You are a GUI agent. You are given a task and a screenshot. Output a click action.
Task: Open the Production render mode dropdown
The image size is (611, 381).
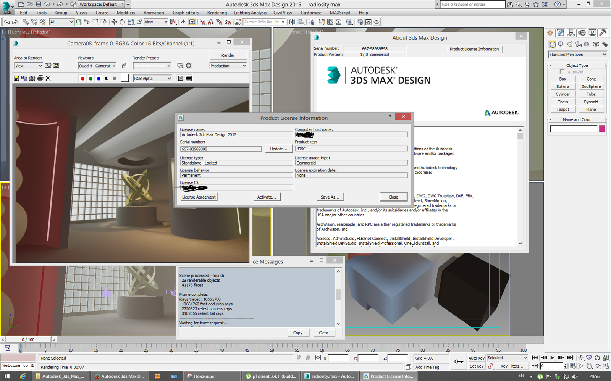click(x=228, y=66)
